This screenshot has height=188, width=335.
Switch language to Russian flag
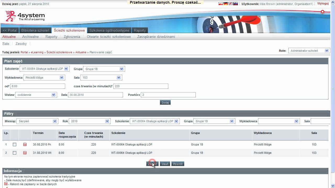click(236, 4)
